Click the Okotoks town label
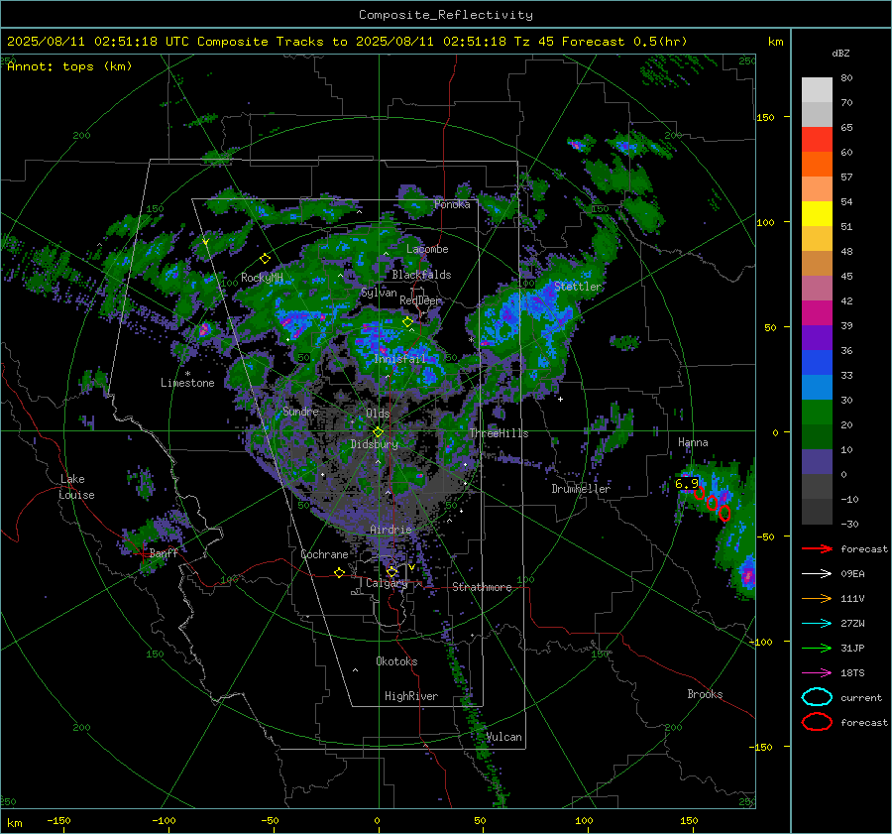 coord(396,661)
